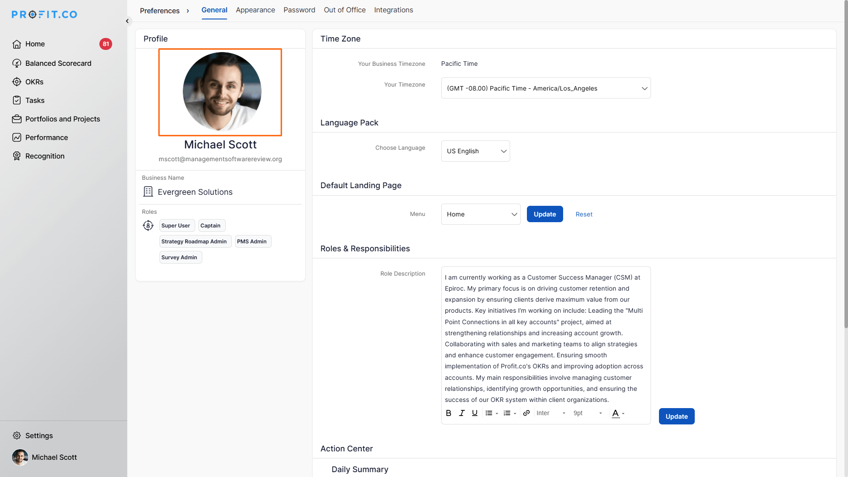Open the Choose Language dropdown
848x477 pixels.
pos(475,151)
